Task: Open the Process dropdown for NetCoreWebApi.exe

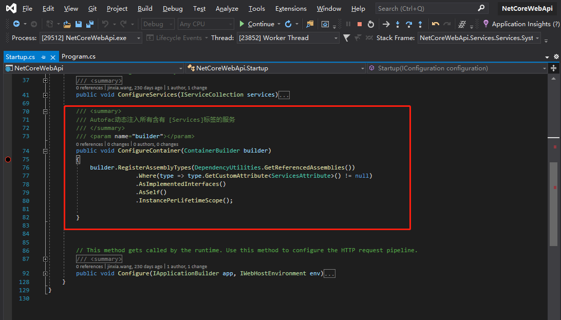Action: click(x=138, y=38)
